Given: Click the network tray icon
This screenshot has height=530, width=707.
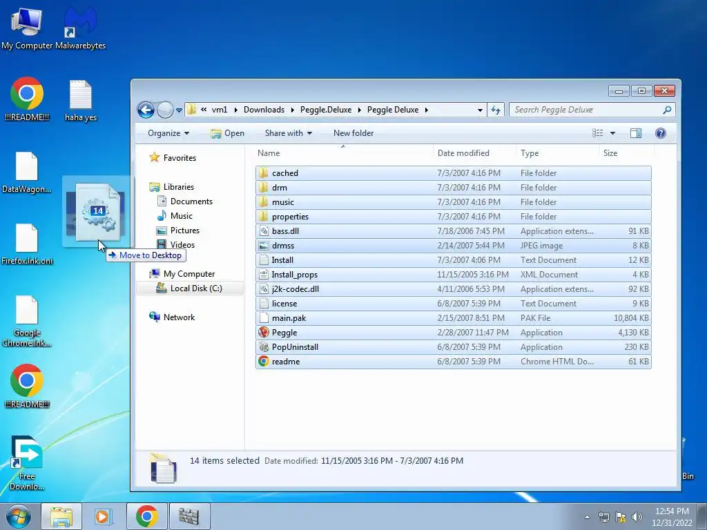Looking at the screenshot, I should coord(603,517).
